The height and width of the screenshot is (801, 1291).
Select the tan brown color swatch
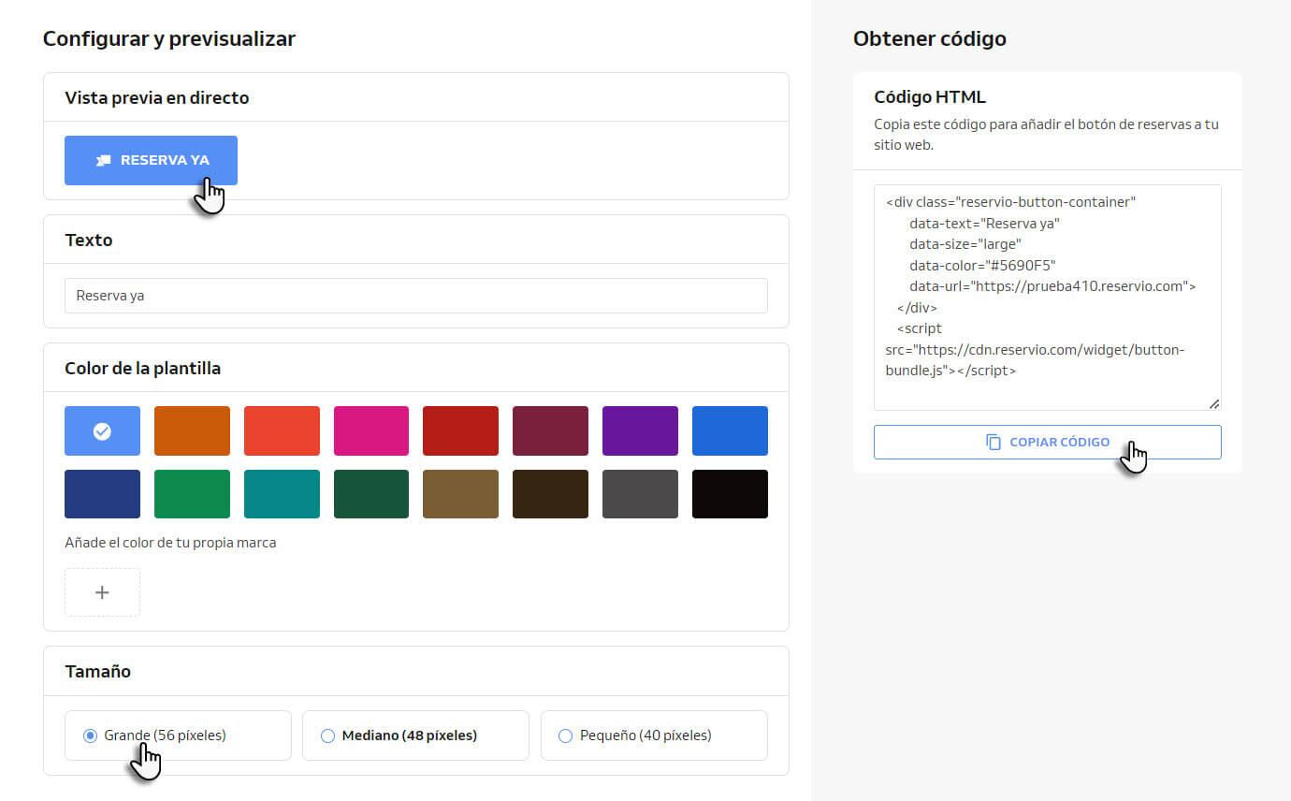click(x=460, y=494)
